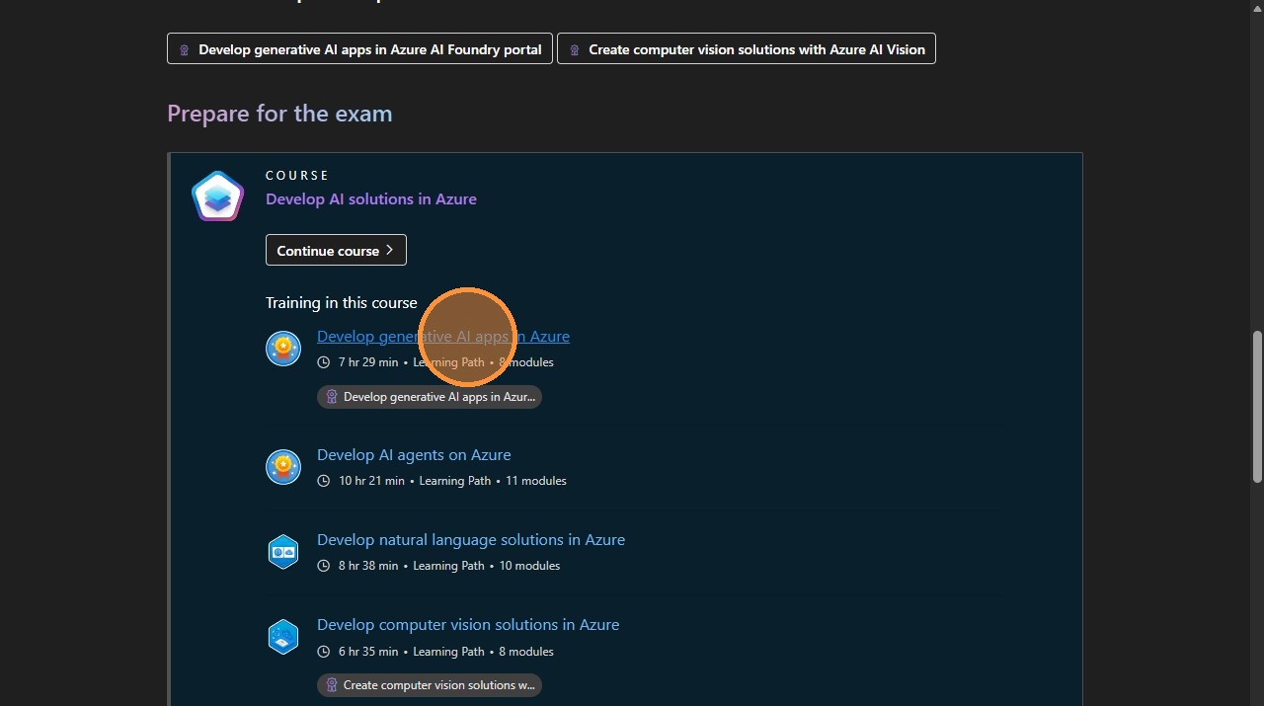Click the Training in this course text
Screen dimensions: 1264x706
342,302
